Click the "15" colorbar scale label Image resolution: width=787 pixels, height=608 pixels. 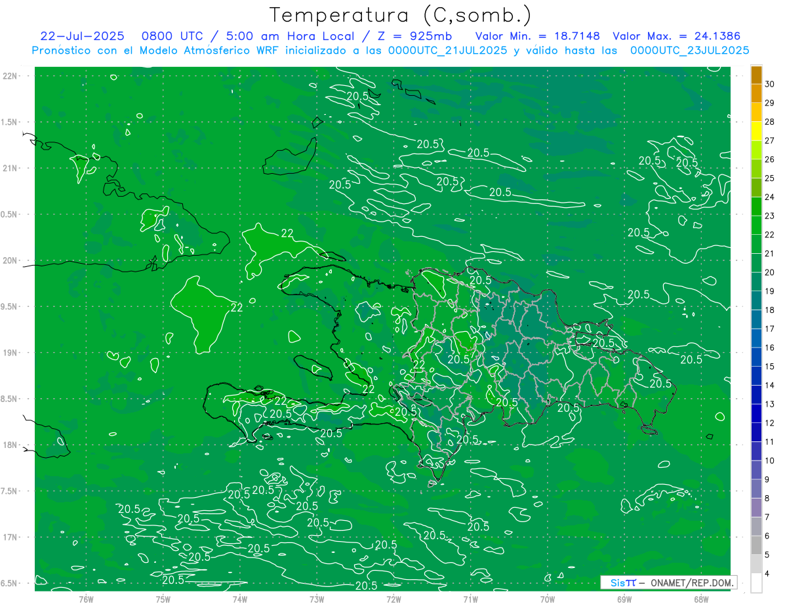pyautogui.click(x=770, y=367)
